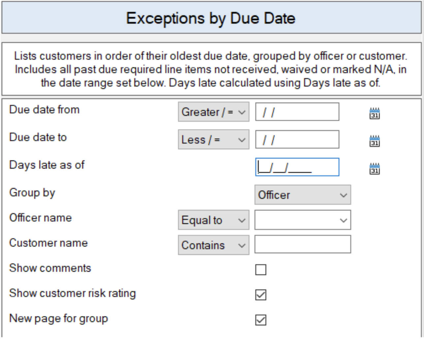Disable Show customer risk rating
This screenshot has width=424, height=339.
pyautogui.click(x=261, y=295)
